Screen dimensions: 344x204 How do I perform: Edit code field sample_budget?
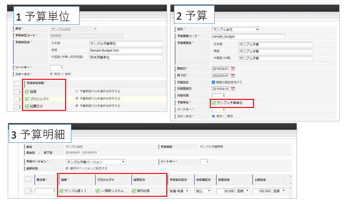tap(248, 36)
